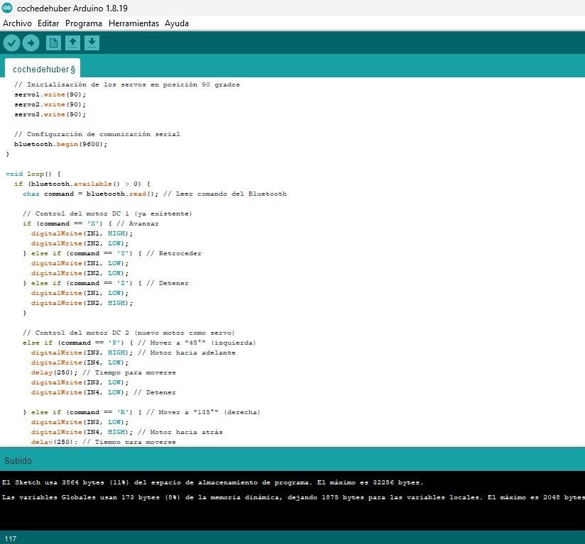
Task: Click the comment 'Control del motor DC 2'
Action: click(129, 333)
